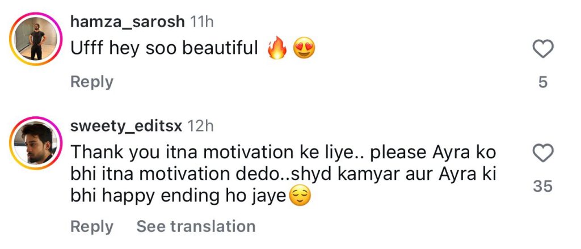
Task: View the 35 likes on sweety_editsx's comment
Action: (x=543, y=186)
